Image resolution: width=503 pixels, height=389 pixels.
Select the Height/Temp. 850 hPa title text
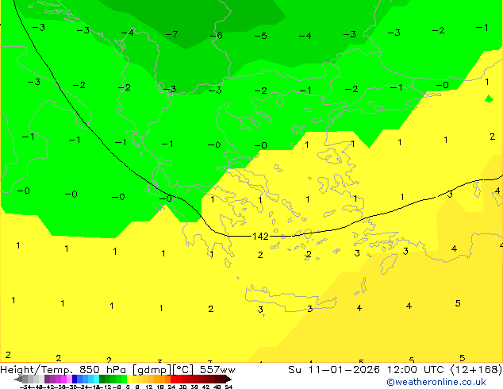[63, 370]
